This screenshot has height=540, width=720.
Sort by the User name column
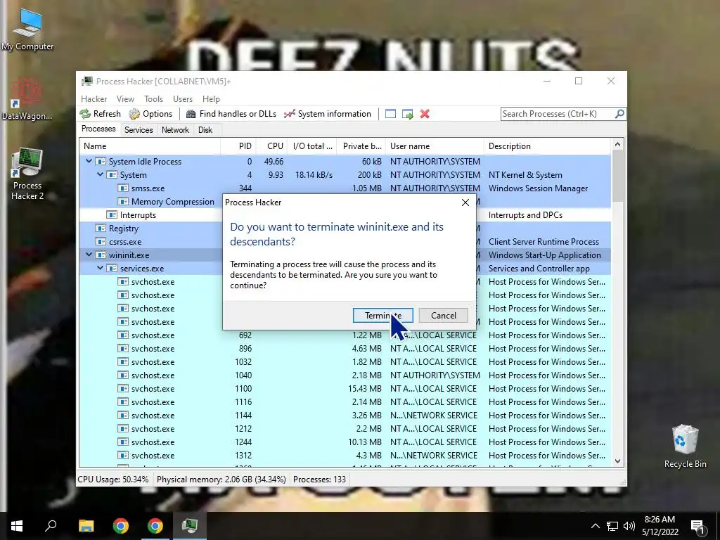[435, 146]
